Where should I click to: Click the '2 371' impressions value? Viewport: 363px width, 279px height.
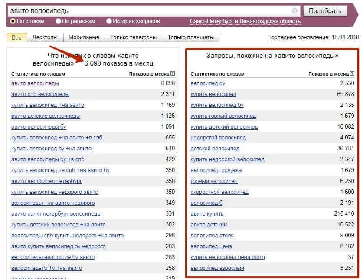click(168, 94)
